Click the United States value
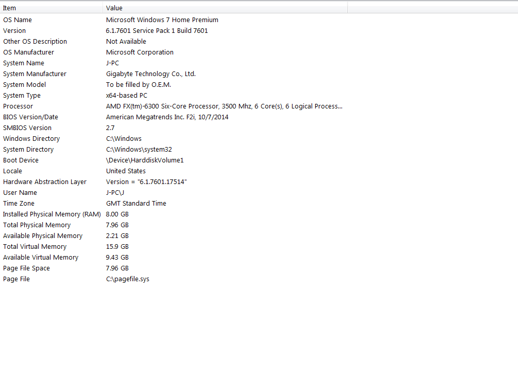 click(x=126, y=171)
